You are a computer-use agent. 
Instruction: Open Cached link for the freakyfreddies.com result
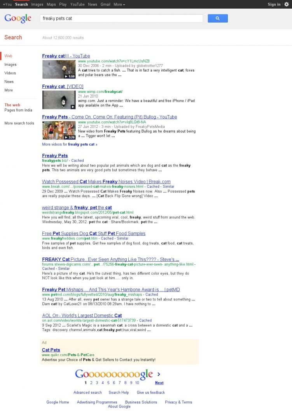click(107, 238)
